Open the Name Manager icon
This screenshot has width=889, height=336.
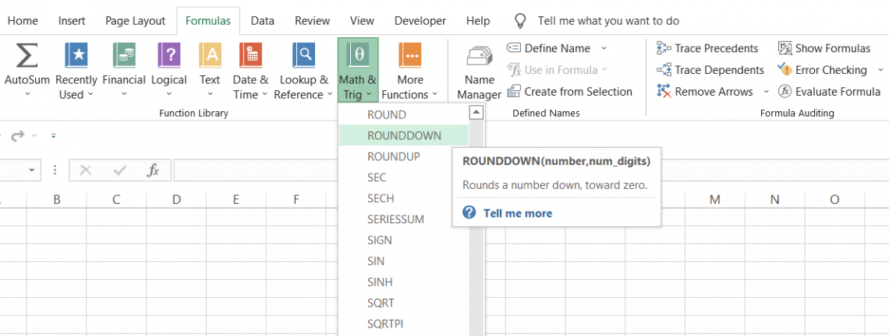click(x=479, y=58)
